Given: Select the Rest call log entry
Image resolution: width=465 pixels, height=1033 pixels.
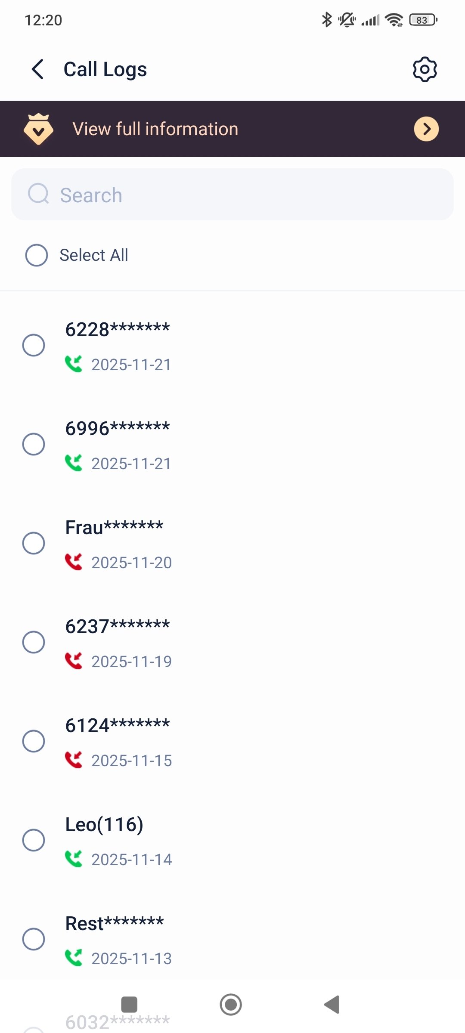Looking at the screenshot, I should pos(34,939).
